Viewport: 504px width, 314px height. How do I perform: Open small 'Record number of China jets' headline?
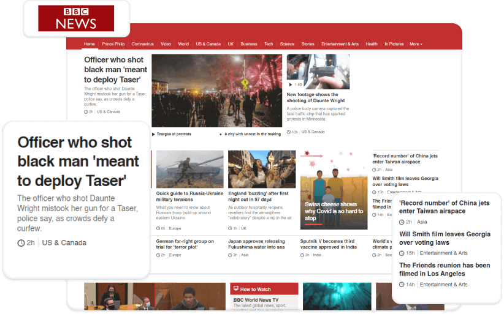[x=405, y=159]
